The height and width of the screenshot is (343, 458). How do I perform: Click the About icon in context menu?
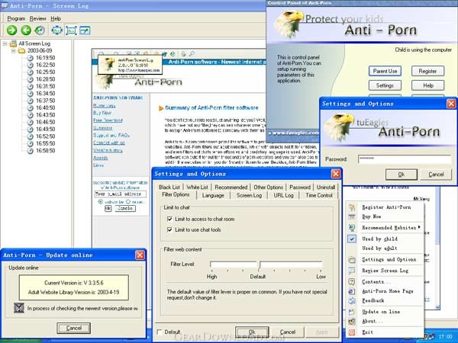pyautogui.click(x=352, y=321)
